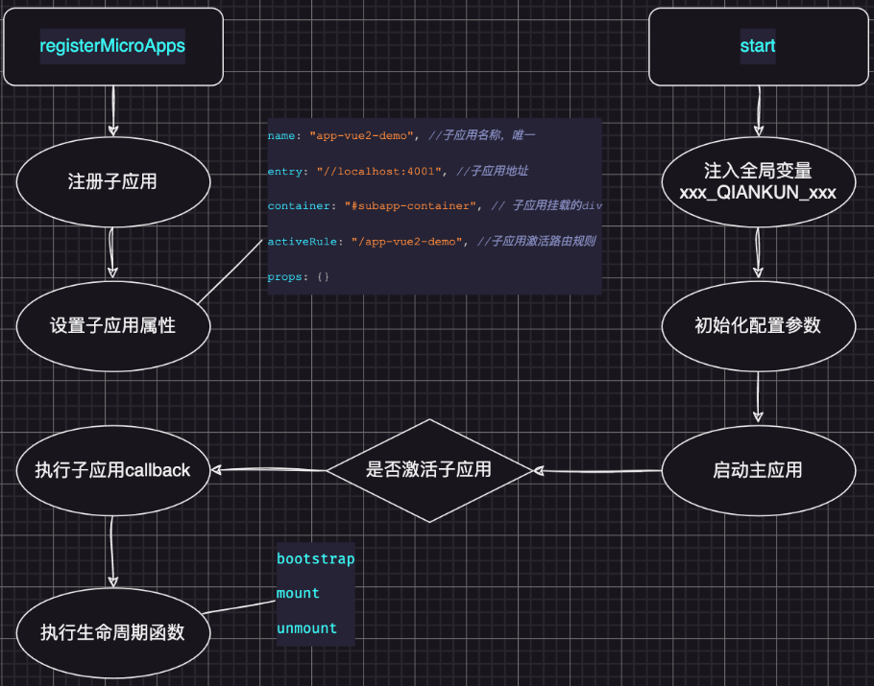Click the unmount lifecycle text
This screenshot has width=874, height=686.
coord(306,628)
